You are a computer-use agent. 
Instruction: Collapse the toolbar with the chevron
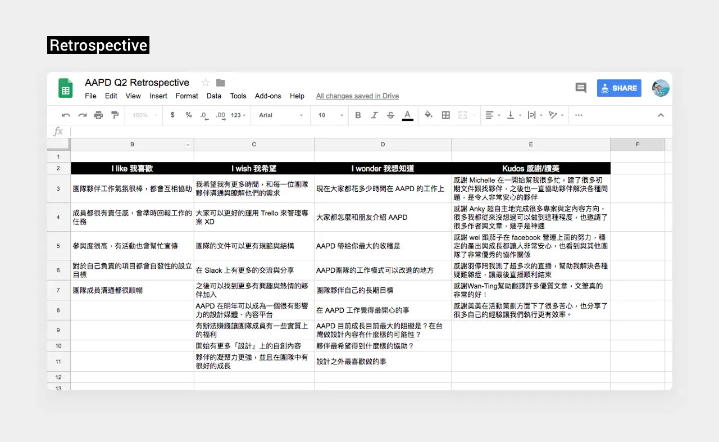661,115
